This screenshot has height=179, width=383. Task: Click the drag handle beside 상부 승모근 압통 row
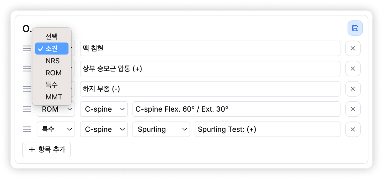point(27,69)
